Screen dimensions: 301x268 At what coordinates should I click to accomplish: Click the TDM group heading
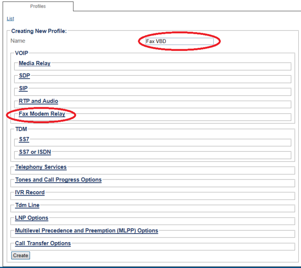[x=21, y=129]
